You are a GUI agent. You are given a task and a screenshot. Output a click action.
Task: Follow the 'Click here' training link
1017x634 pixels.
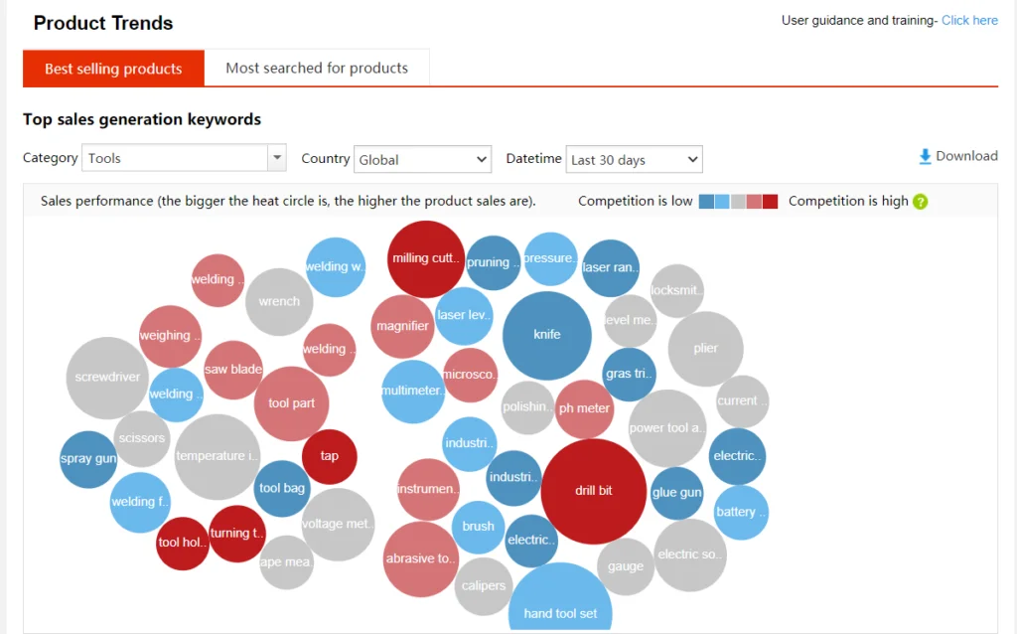[x=969, y=20]
